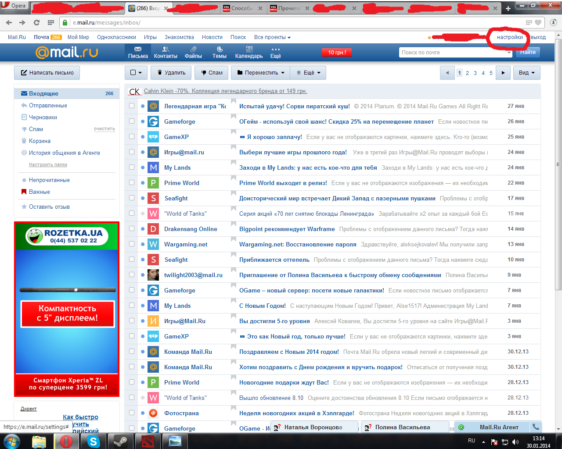Tick checkbox for Wargaming.net message
The width and height of the screenshot is (562, 449).
tap(132, 244)
